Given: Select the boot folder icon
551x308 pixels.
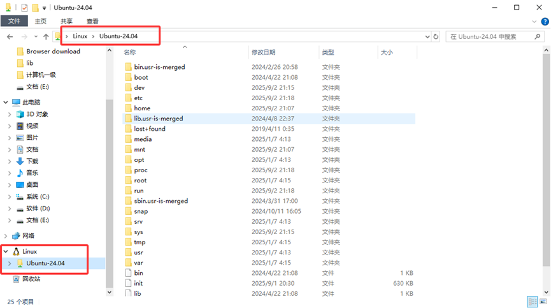Looking at the screenshot, I should [128, 77].
